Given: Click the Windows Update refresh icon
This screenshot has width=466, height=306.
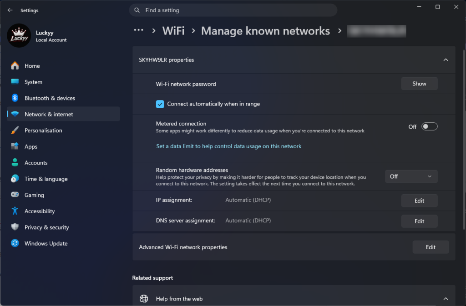Looking at the screenshot, I should tap(15, 243).
